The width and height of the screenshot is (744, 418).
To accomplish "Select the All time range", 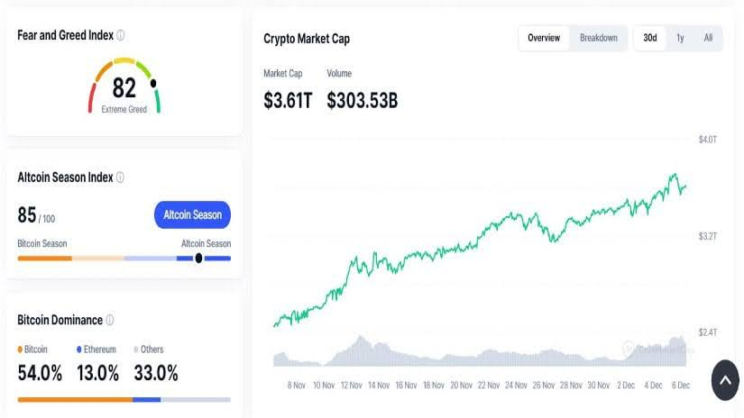I will 708,38.
